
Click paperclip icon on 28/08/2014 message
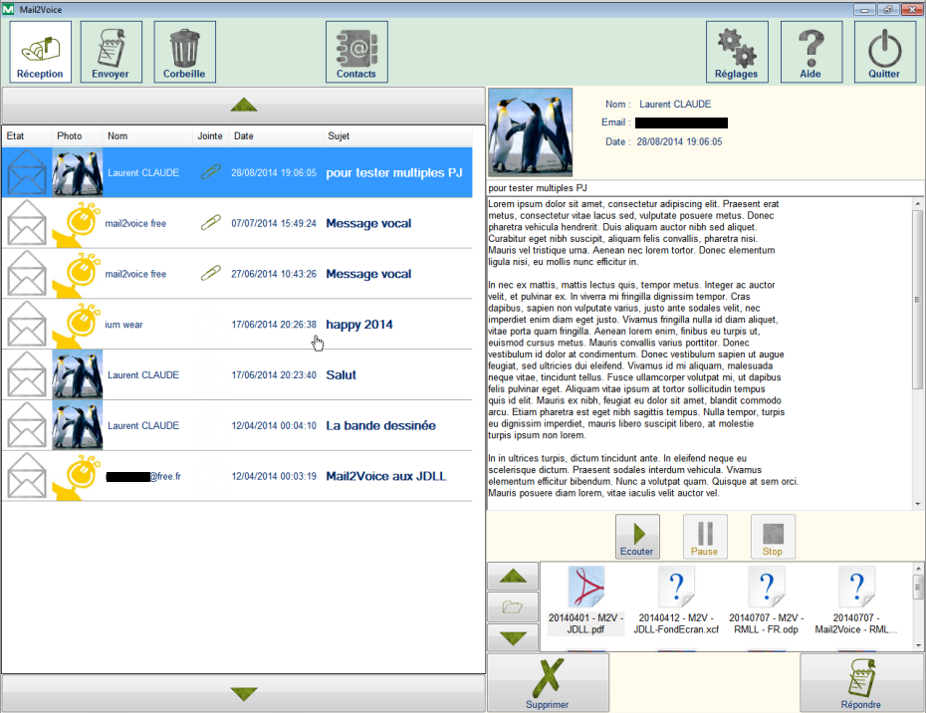(211, 171)
